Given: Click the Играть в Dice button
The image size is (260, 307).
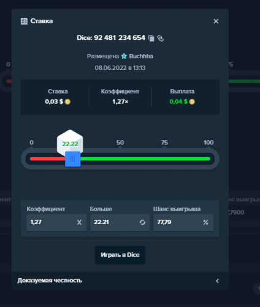Looking at the screenshot, I should [x=120, y=255].
